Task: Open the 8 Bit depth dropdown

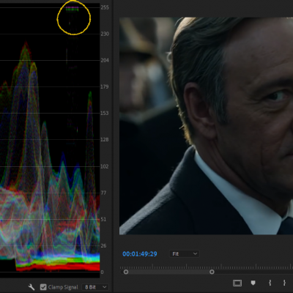Action: (x=95, y=287)
